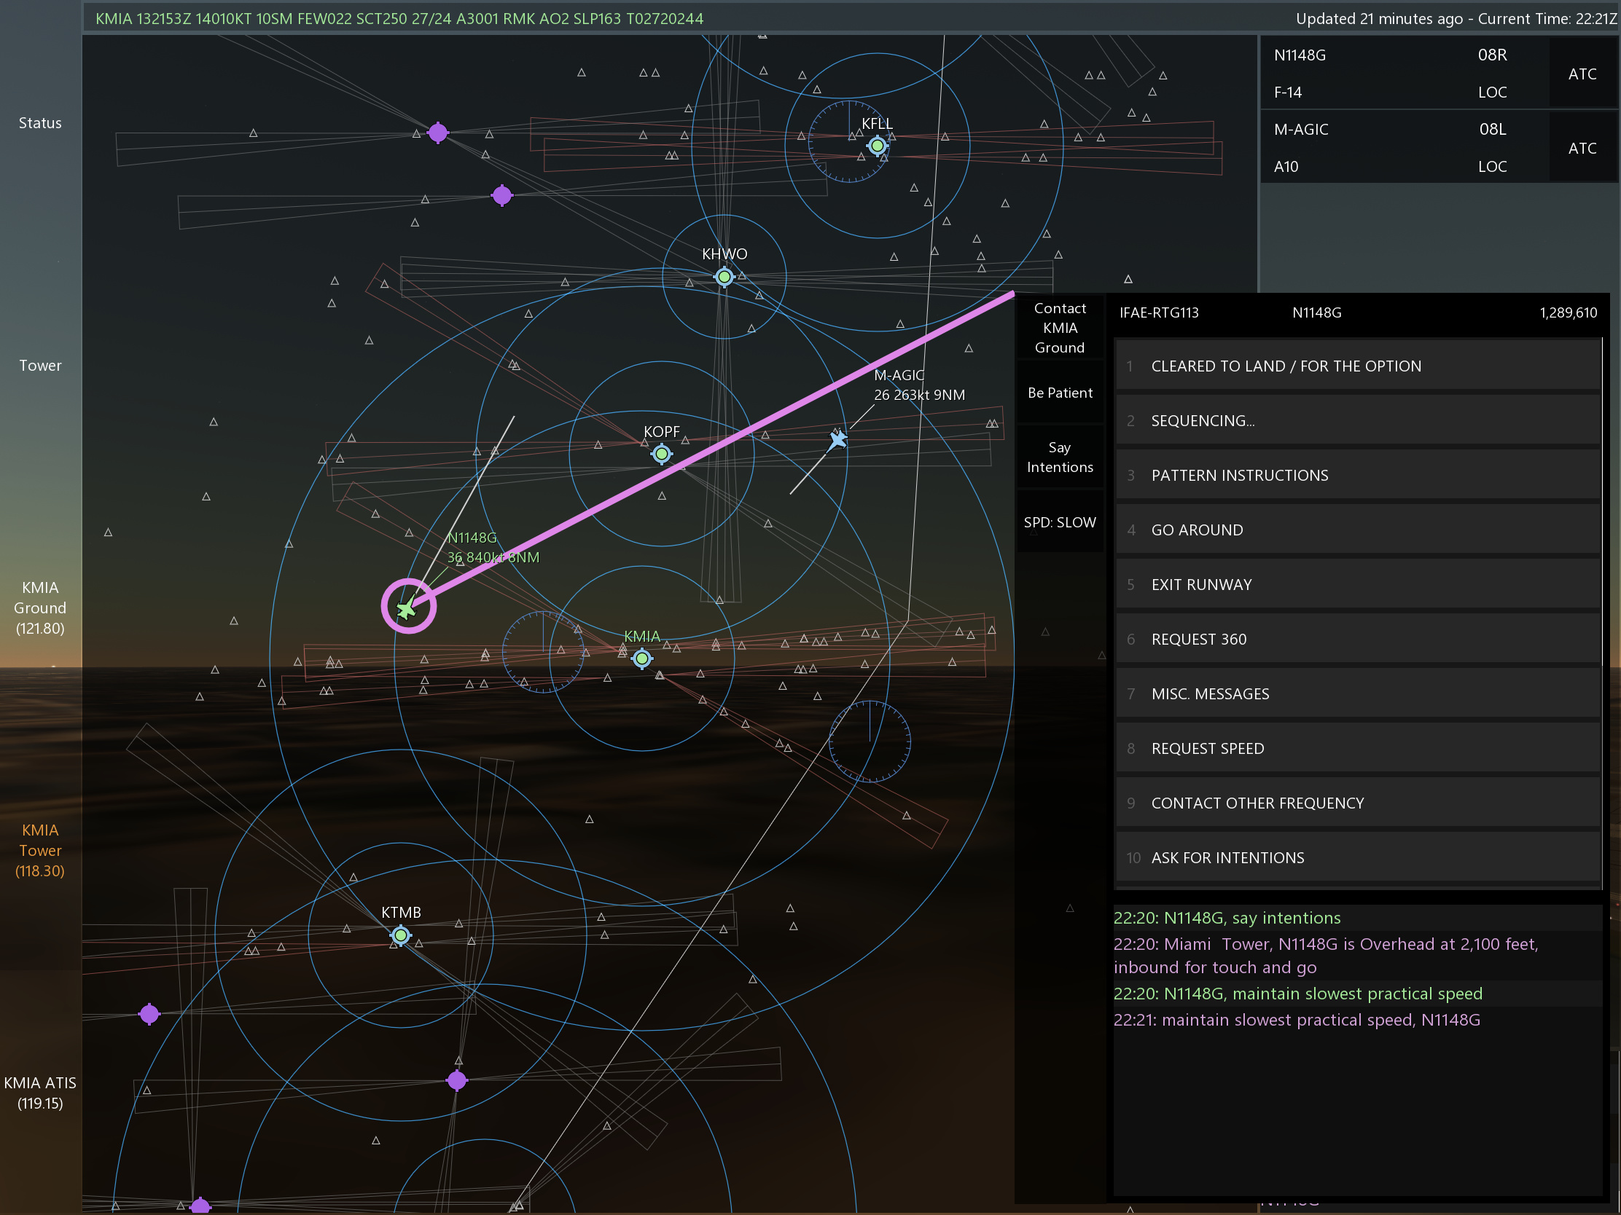Issue the Go Around command
The height and width of the screenshot is (1215, 1621).
pyautogui.click(x=1357, y=530)
